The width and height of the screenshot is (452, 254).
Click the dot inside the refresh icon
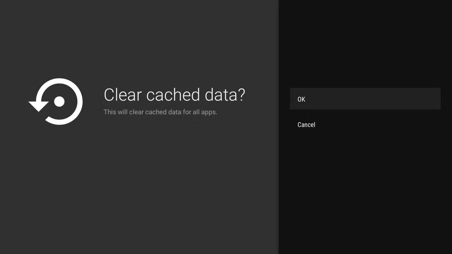pyautogui.click(x=60, y=101)
